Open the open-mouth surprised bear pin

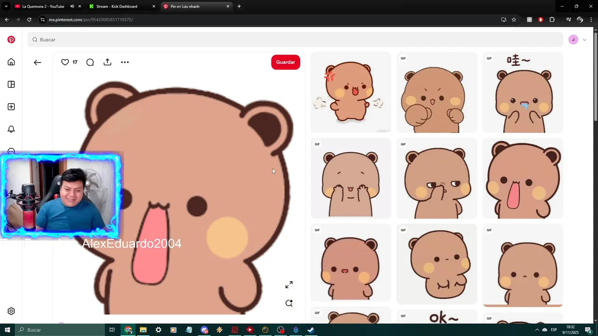(x=522, y=178)
